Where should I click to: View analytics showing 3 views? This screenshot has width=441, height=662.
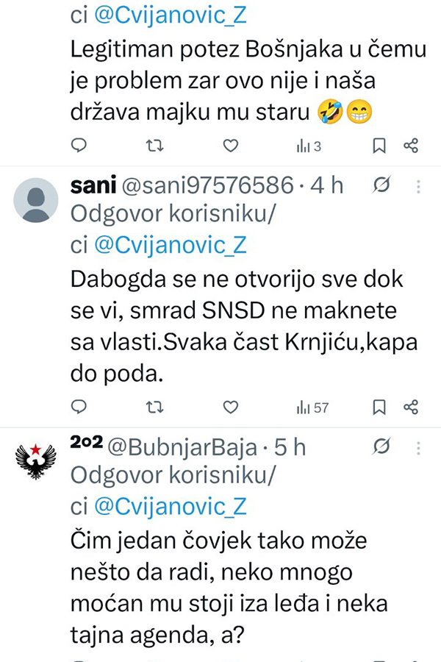click(x=309, y=146)
